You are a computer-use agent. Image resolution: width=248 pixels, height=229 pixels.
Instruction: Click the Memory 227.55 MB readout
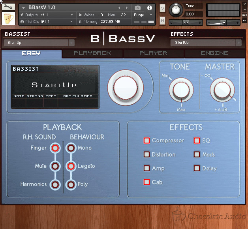pyautogui.click(x=100, y=21)
